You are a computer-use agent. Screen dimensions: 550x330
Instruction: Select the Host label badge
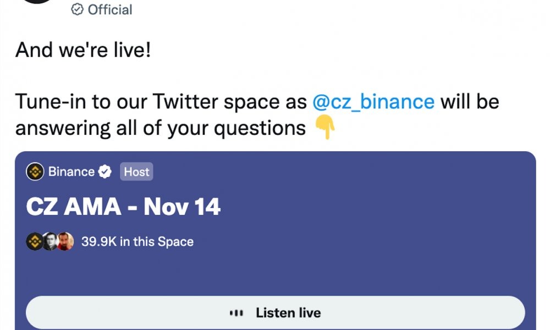point(136,172)
